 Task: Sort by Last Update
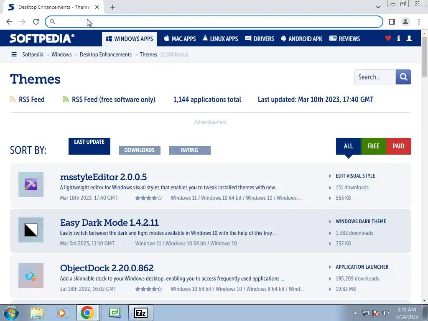(x=89, y=146)
